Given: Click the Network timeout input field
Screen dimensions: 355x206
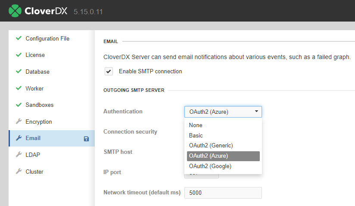Looking at the screenshot, I should [223, 193].
